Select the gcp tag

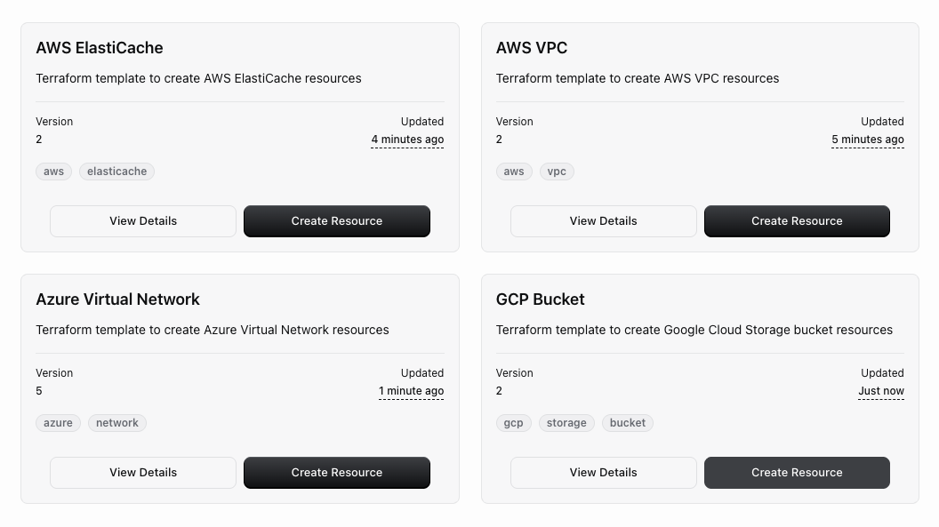[513, 423]
